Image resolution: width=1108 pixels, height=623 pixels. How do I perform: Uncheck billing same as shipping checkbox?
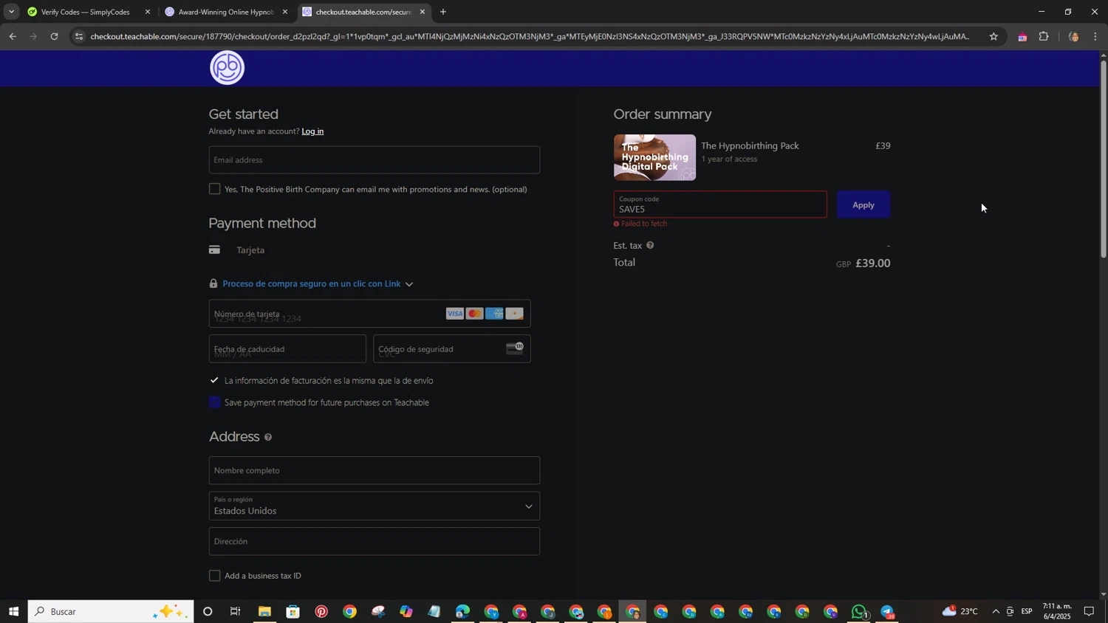click(x=215, y=380)
